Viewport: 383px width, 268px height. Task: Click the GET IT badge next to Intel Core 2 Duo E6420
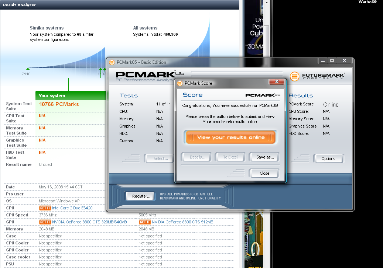[45, 208]
